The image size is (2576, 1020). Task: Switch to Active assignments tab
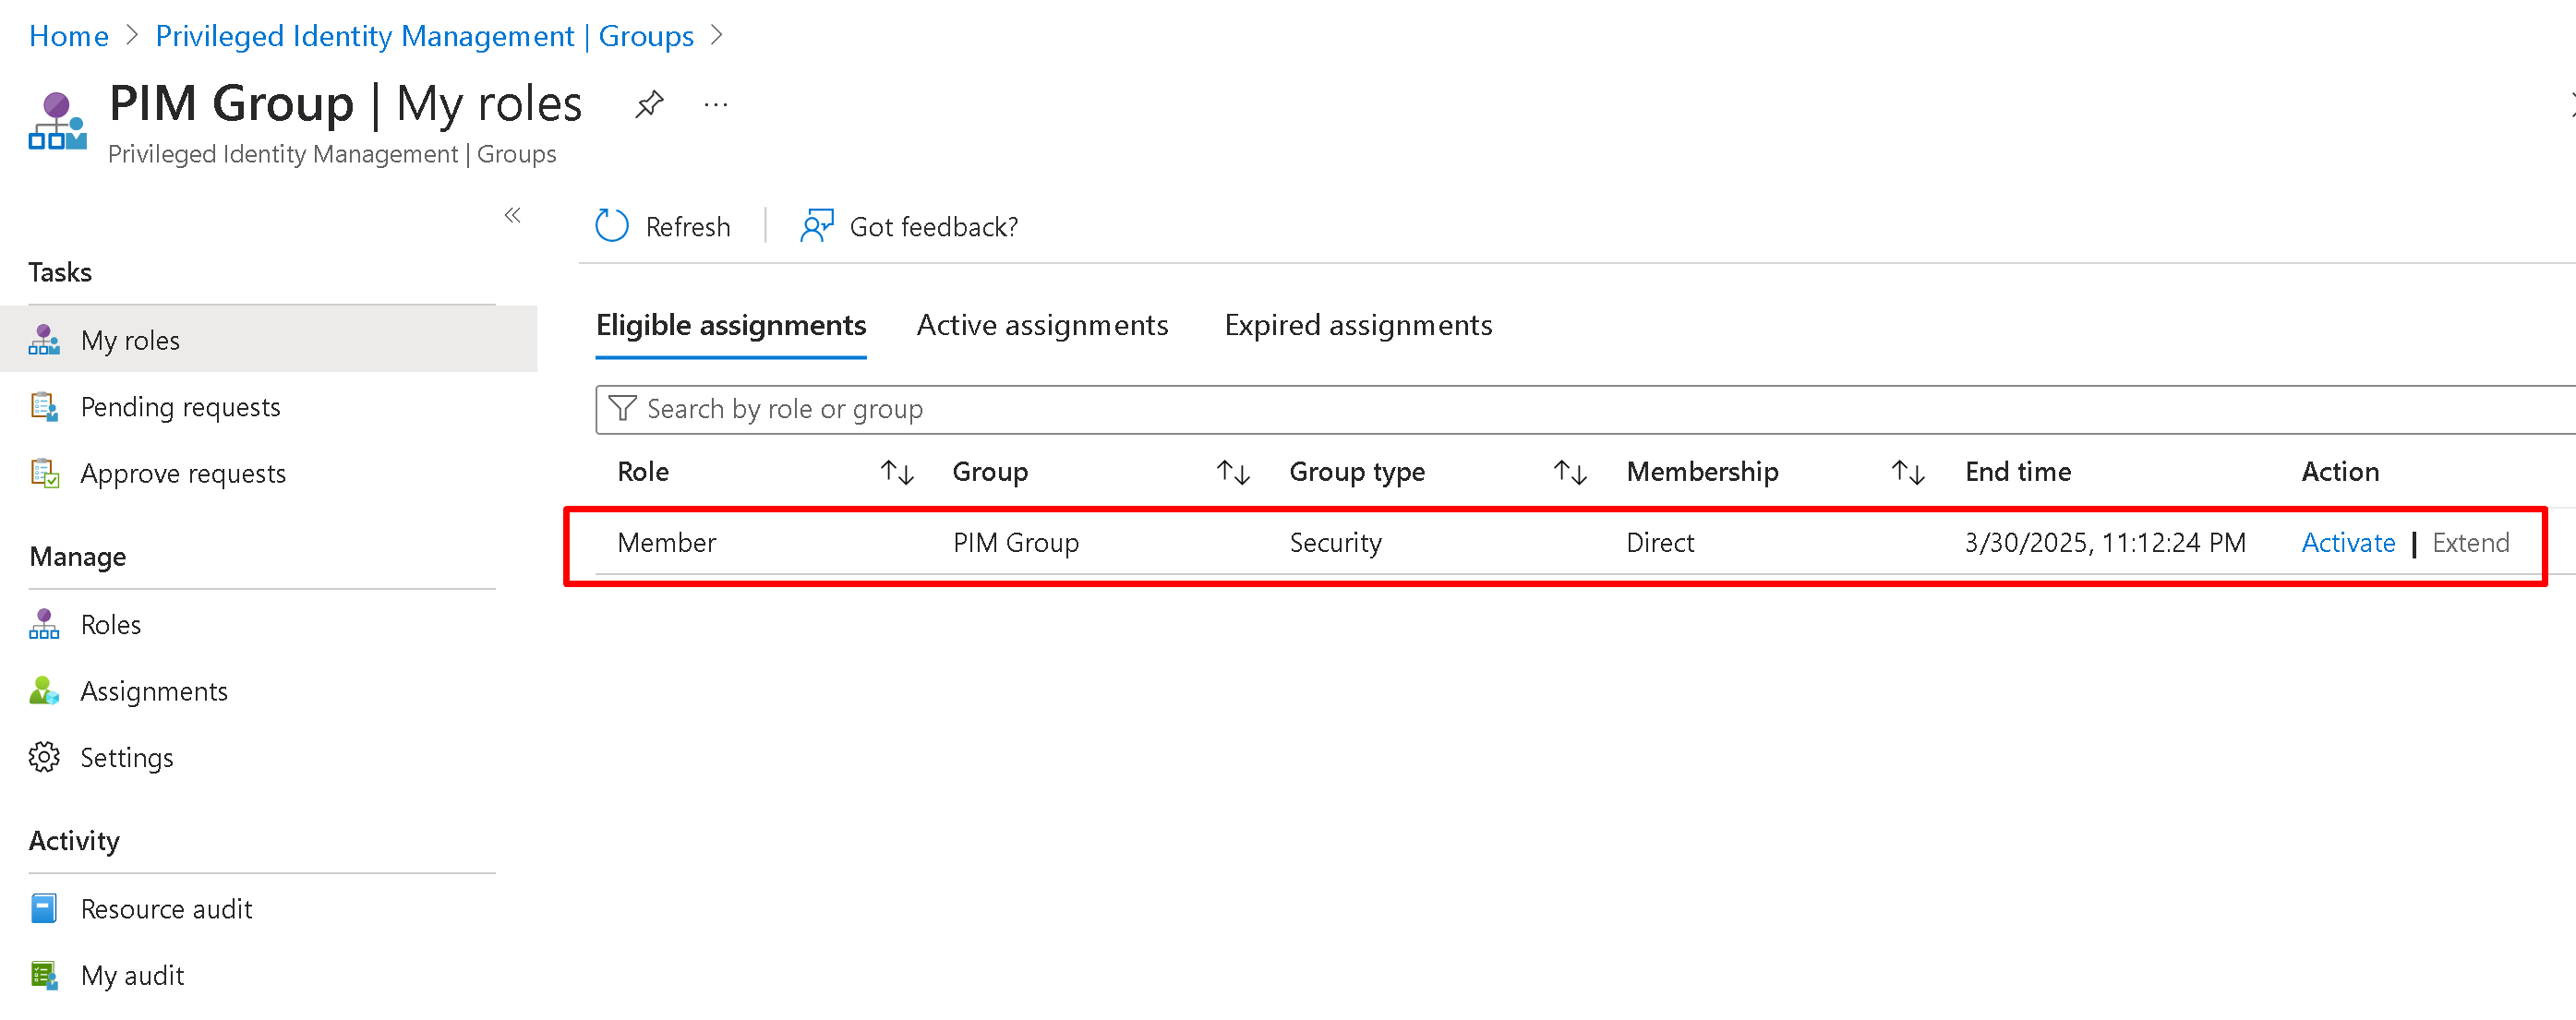pos(1042,325)
